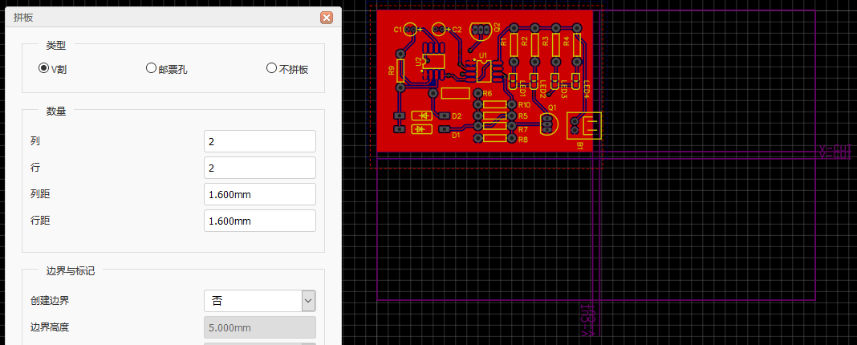
Task: Click the U1 chip on PCB
Action: coord(482,71)
